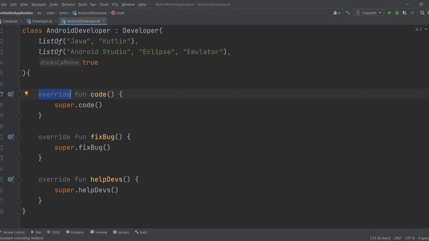Viewport: 429px width, 241px height.
Task: Open the File menu
Action: click(3, 5)
